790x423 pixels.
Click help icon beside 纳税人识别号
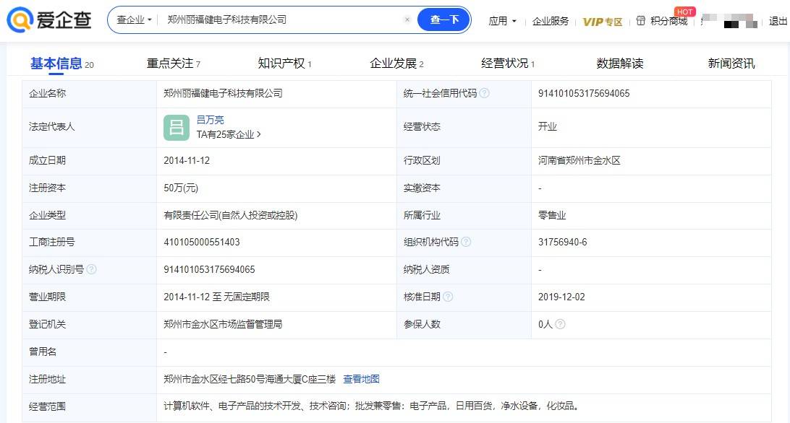91,269
